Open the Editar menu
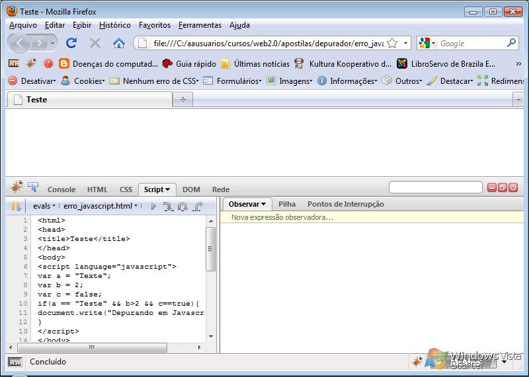Screen dimensions: 529x377 click(55, 25)
